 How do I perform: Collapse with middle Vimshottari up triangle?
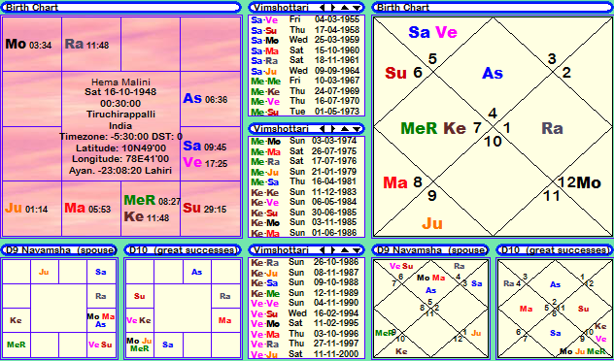344,129
